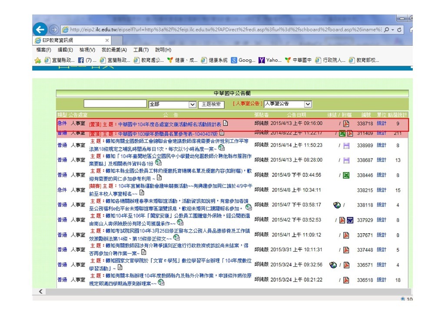Open the 檢視(V) menu

pyautogui.click(x=87, y=50)
